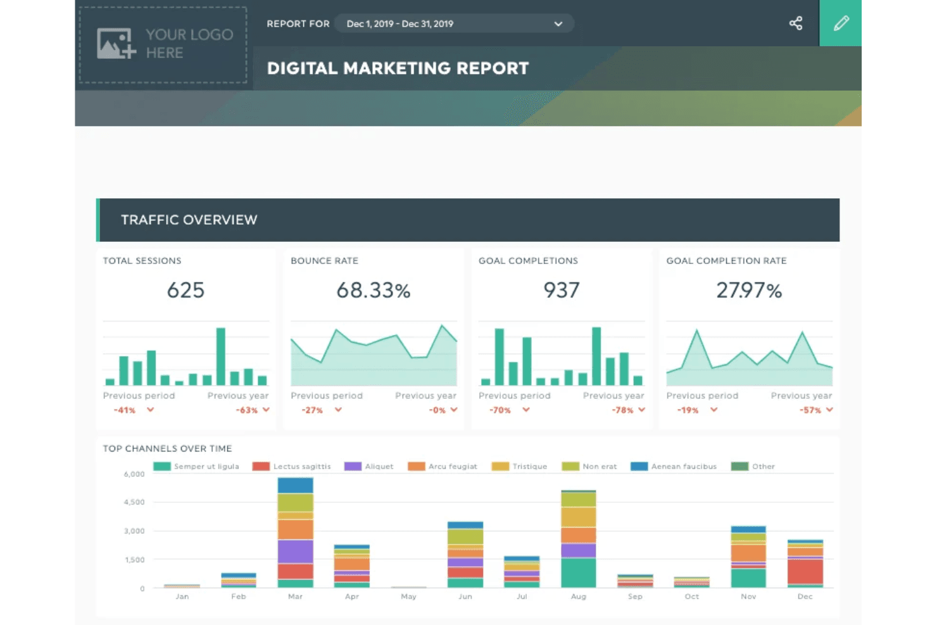Click the Mar stacked bar in chart
The width and height of the screenshot is (937, 625).
[x=295, y=533]
